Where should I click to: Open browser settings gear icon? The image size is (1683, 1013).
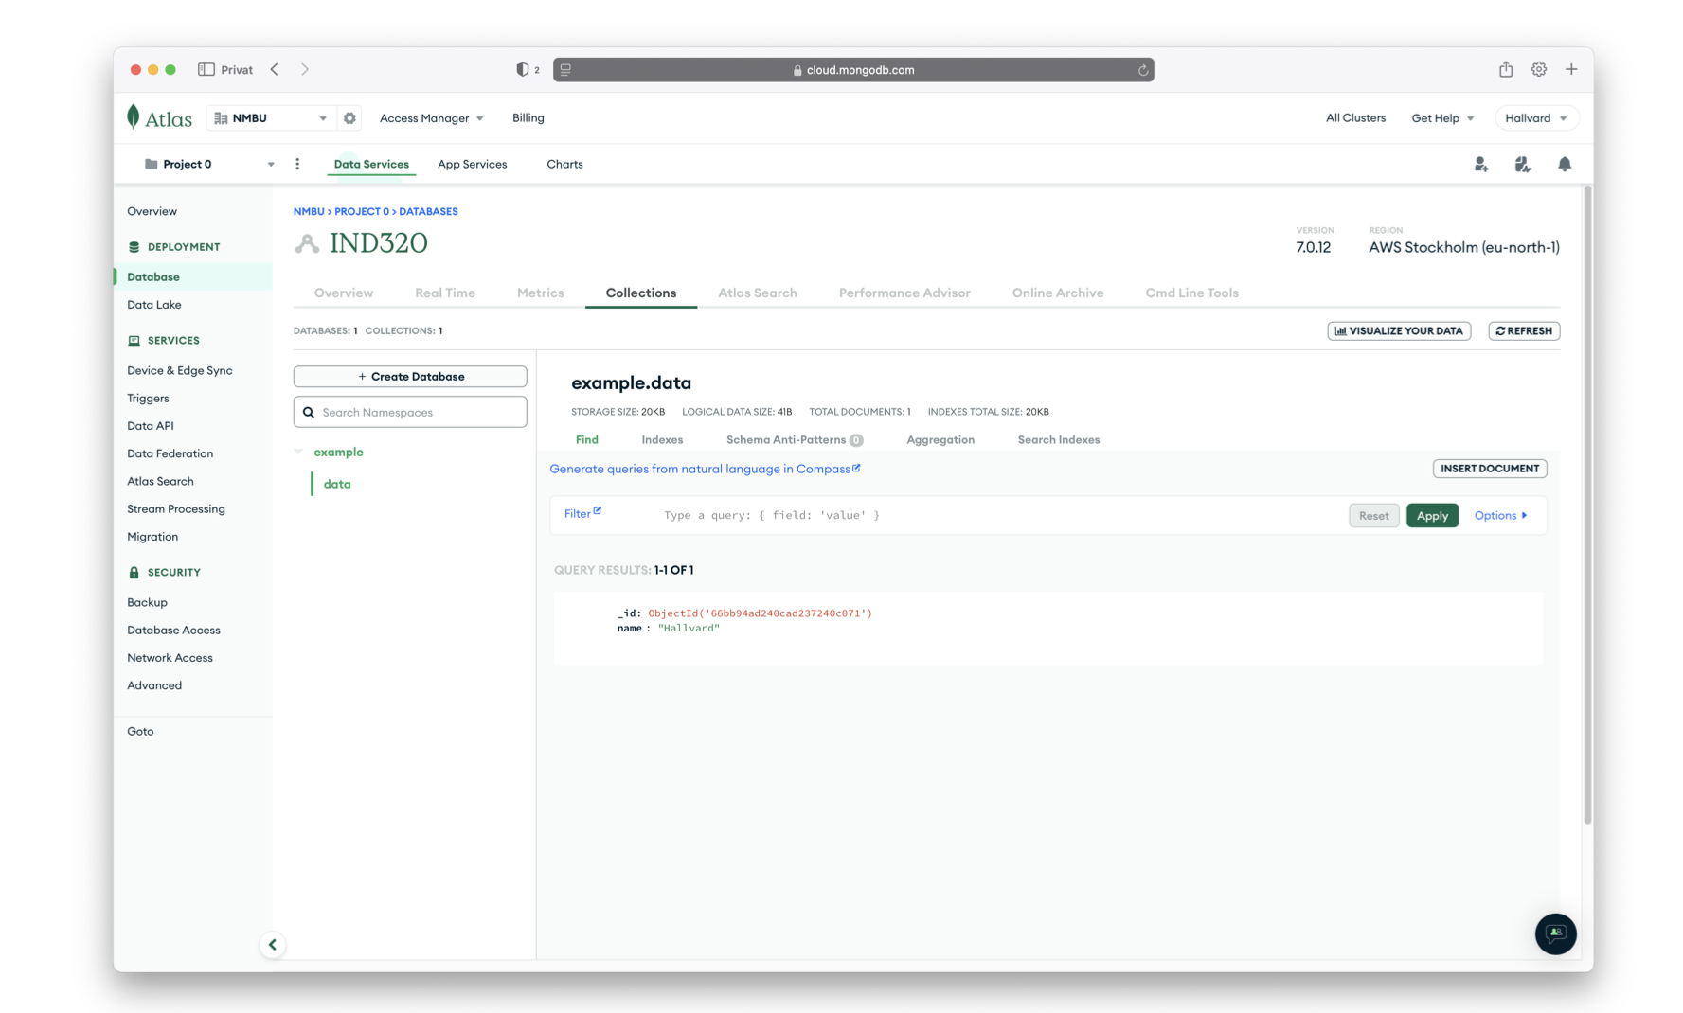coord(1539,69)
